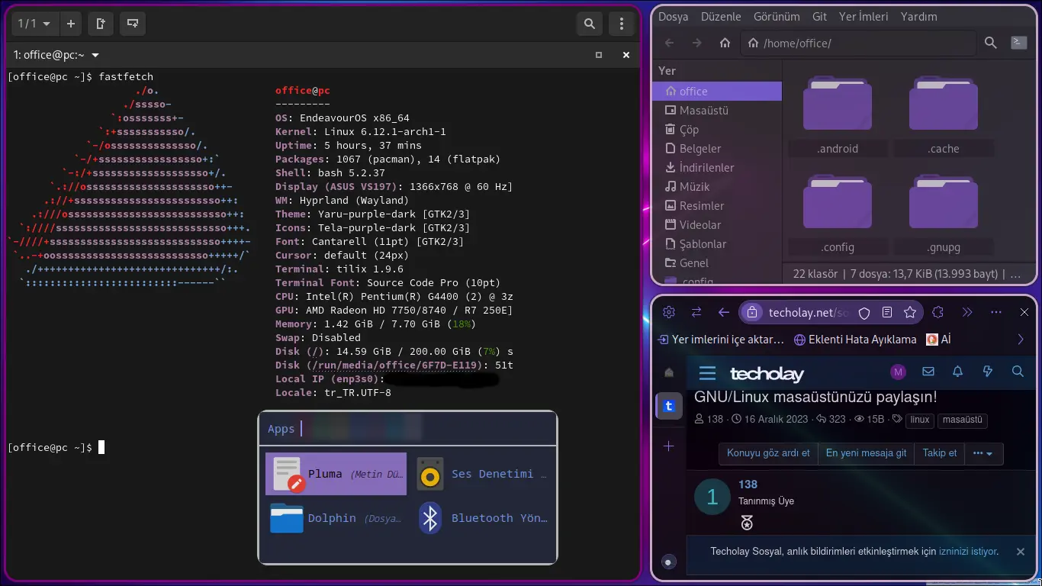Open Müzik in sidebar
1042x586 pixels.
point(717,186)
